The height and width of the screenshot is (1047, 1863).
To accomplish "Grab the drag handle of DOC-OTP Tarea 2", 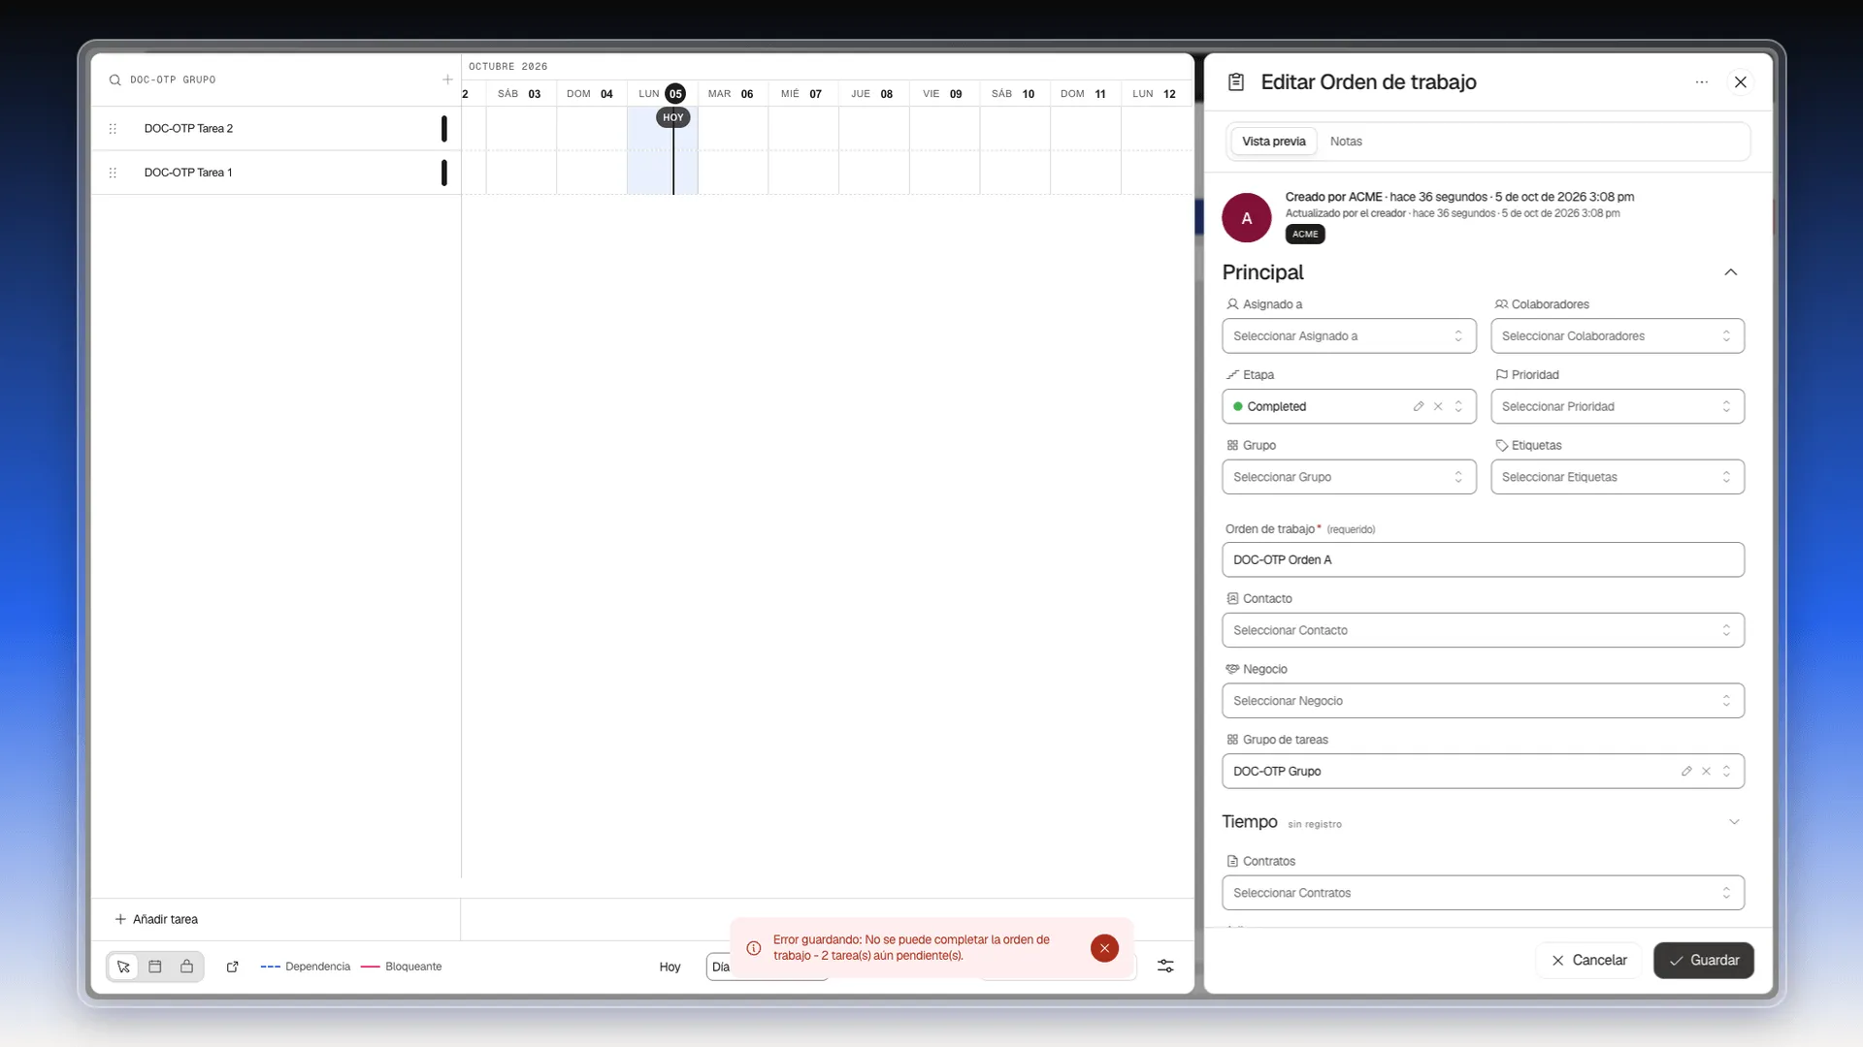I will point(113,128).
